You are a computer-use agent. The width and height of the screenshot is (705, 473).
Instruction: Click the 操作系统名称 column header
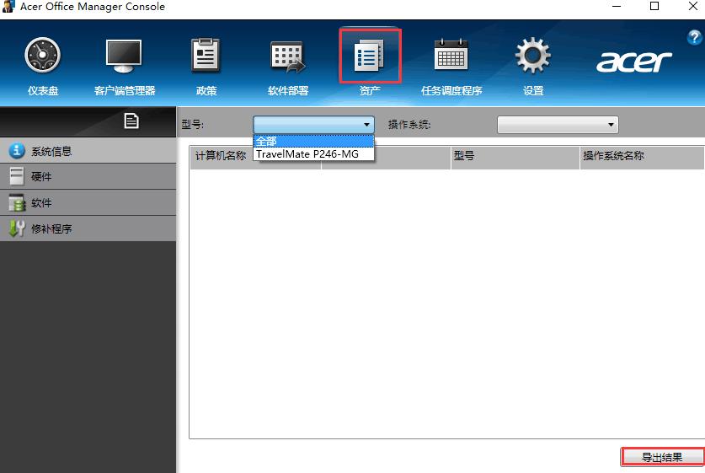(642, 156)
